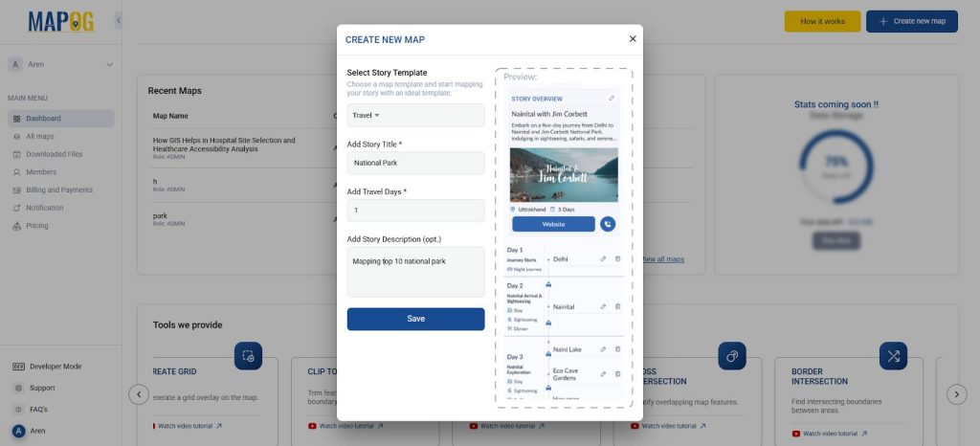The height and width of the screenshot is (446, 980).
Task: Click the MAPOG logo
Action: (60, 22)
